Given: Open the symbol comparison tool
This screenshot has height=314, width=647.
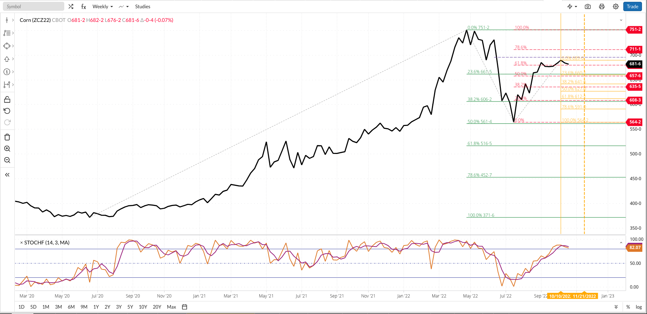Looking at the screenshot, I should click(x=71, y=6).
